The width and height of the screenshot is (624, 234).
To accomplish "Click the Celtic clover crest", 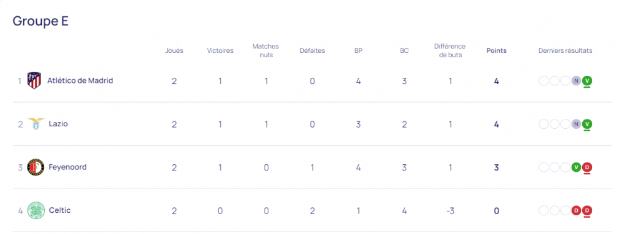I will 36,210.
